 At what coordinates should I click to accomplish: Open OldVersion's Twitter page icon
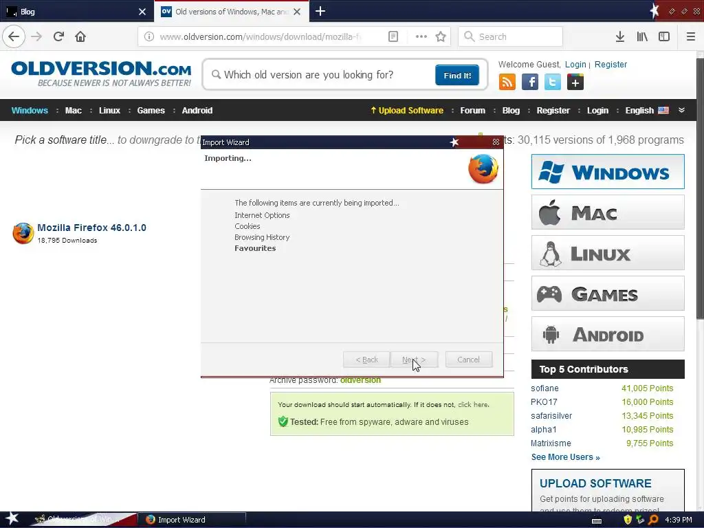pos(552,82)
